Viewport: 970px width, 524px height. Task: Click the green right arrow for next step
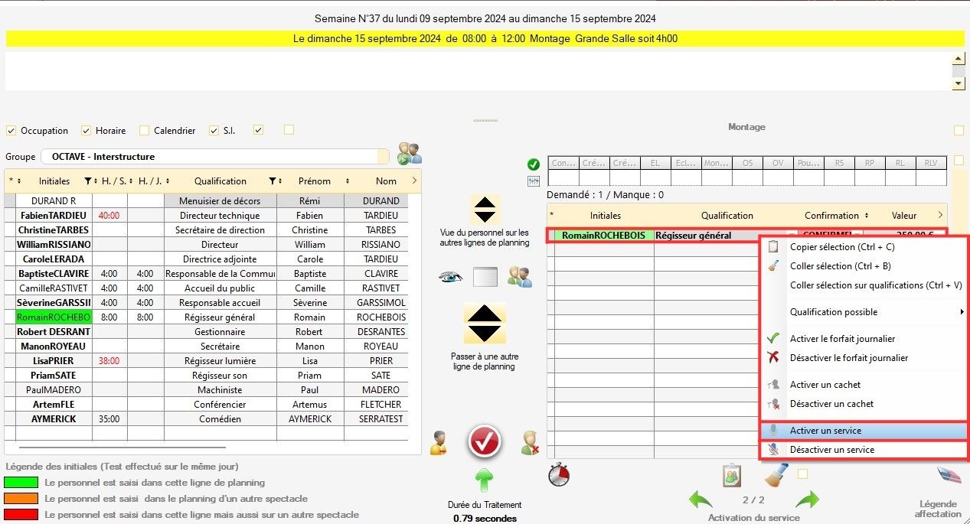point(807,500)
